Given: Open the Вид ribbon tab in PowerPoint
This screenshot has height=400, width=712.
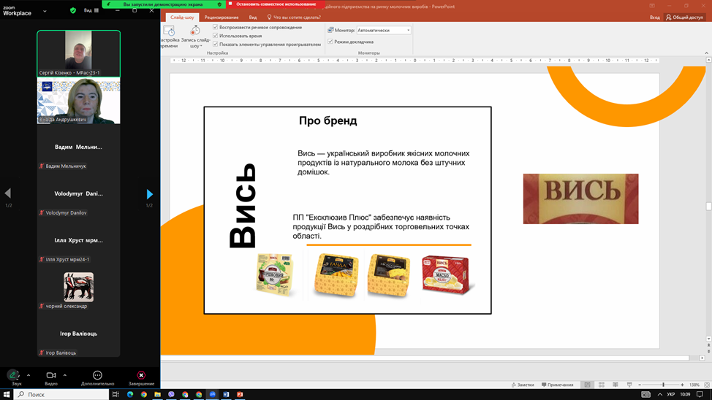Looking at the screenshot, I should [253, 18].
